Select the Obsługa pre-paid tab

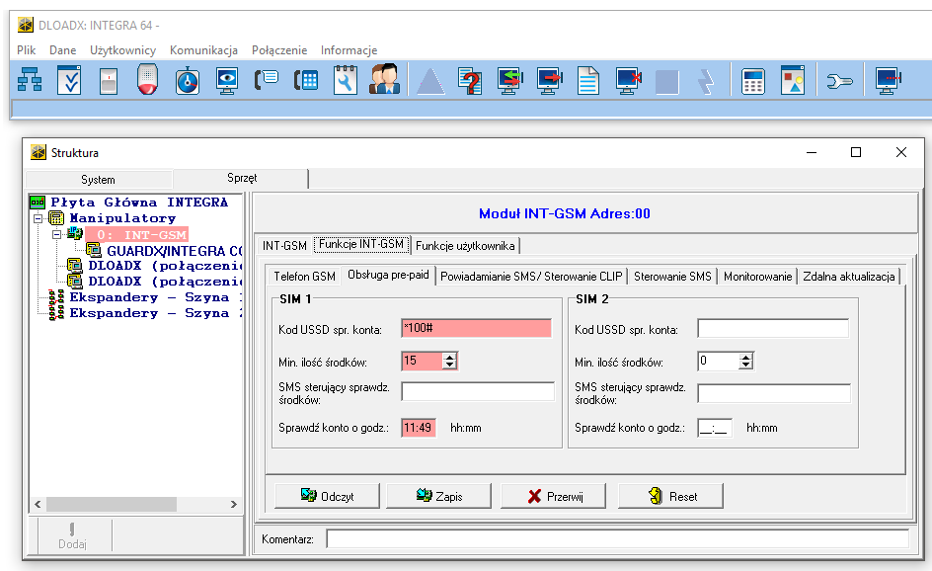(388, 275)
